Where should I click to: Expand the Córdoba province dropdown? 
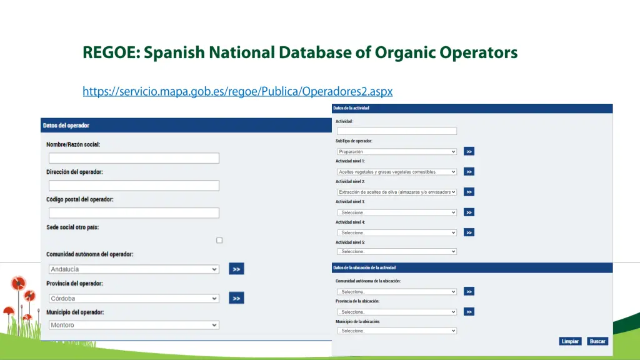tap(134, 299)
